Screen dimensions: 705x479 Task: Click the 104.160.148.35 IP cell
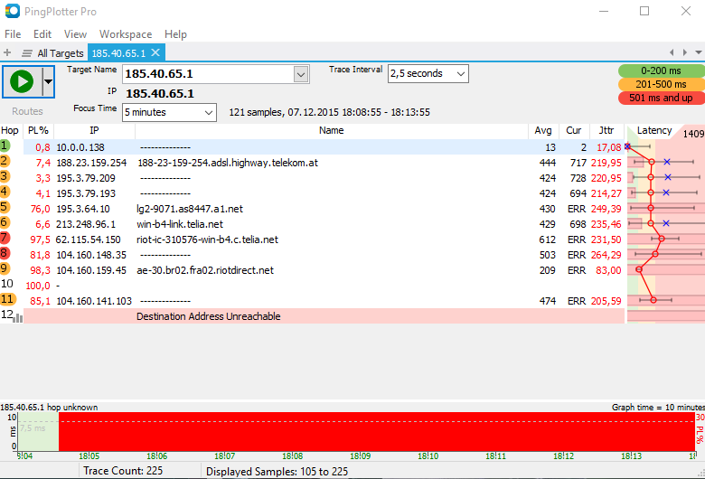click(91, 255)
